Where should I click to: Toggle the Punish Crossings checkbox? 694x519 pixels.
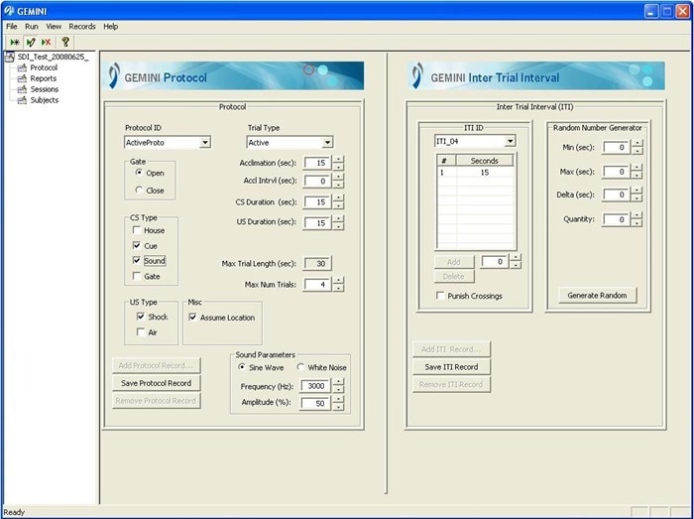(440, 296)
